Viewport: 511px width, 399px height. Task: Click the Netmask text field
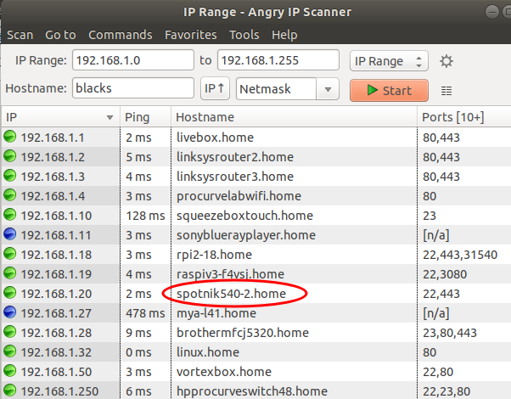click(x=277, y=88)
